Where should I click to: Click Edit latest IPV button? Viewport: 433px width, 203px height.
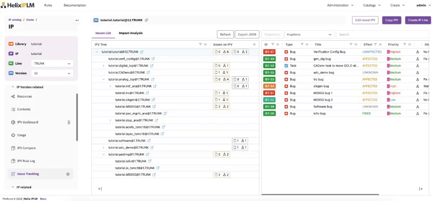point(365,20)
